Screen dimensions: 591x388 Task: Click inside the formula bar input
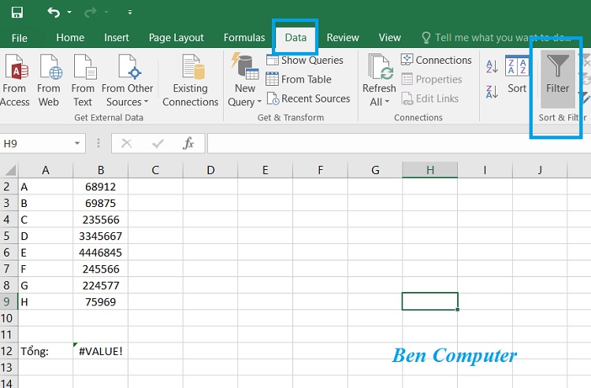click(399, 143)
